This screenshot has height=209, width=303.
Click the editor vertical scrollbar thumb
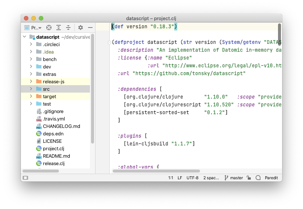pyautogui.click(x=279, y=35)
